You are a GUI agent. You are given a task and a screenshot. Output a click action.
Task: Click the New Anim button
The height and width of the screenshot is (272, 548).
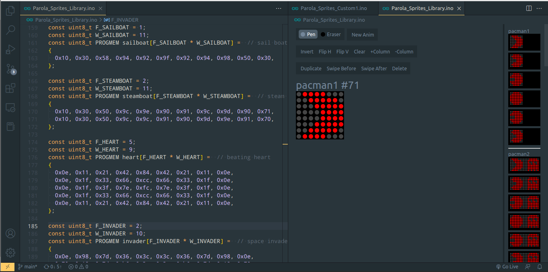click(363, 35)
